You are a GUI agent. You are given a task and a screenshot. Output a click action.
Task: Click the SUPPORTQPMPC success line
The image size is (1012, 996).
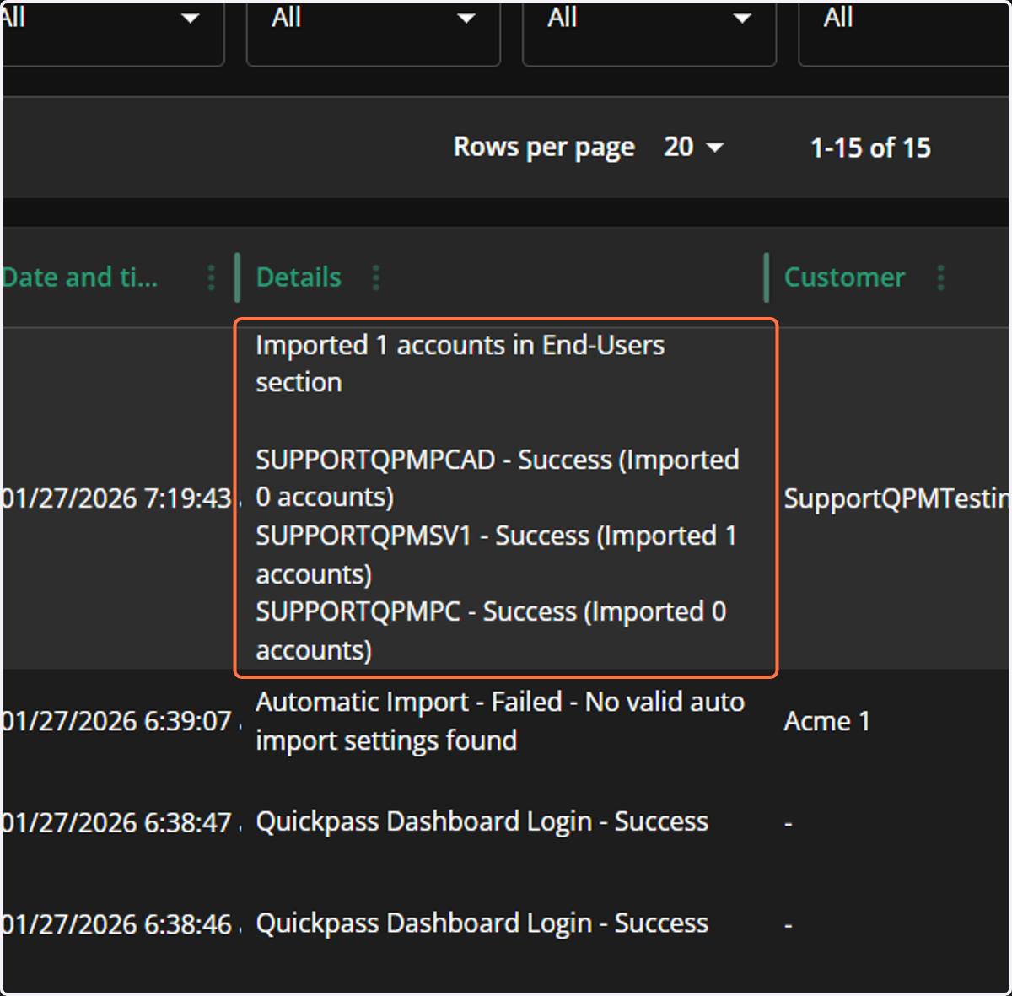pos(491,631)
